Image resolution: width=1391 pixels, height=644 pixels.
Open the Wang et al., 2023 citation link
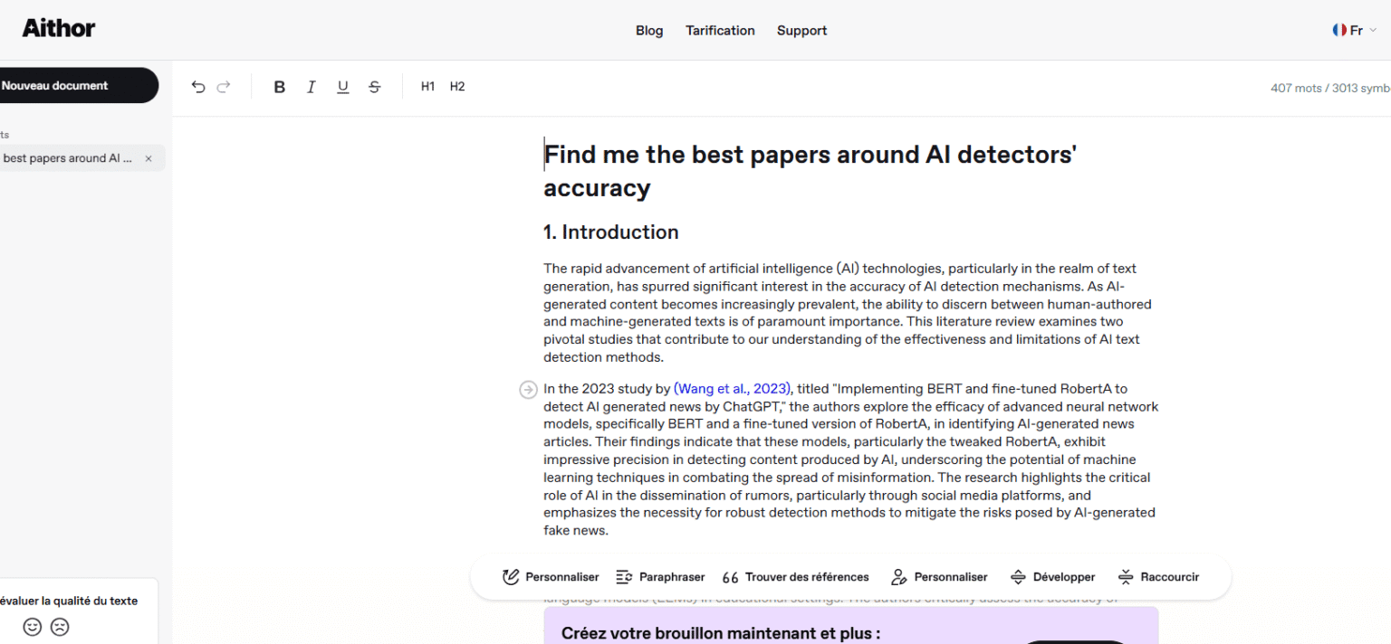tap(732, 388)
